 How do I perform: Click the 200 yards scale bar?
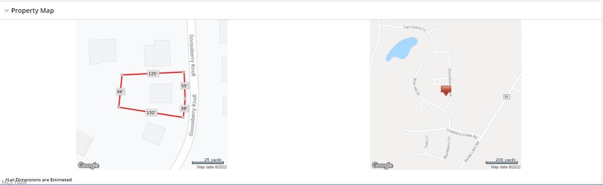tap(502, 161)
